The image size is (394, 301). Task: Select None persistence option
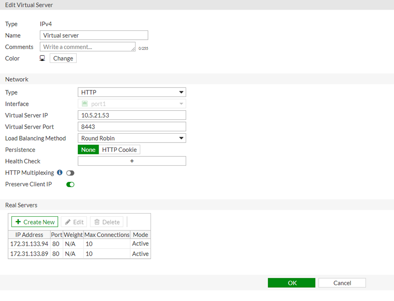click(x=88, y=150)
